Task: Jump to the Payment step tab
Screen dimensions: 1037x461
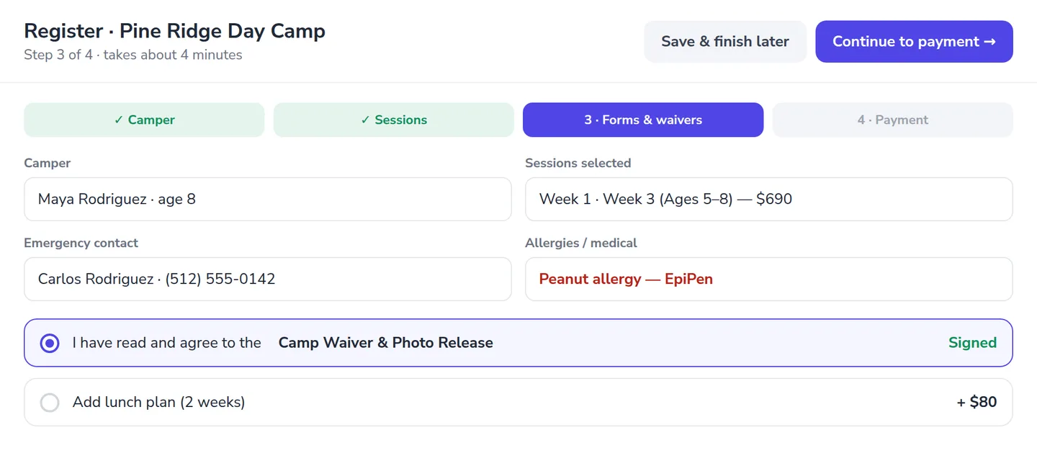Action: point(892,120)
